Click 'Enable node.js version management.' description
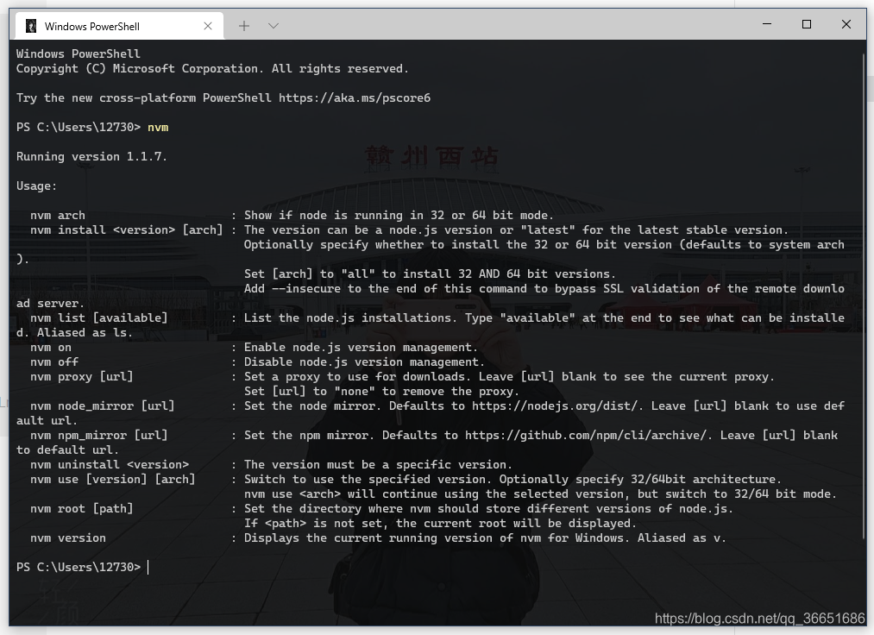 (361, 348)
